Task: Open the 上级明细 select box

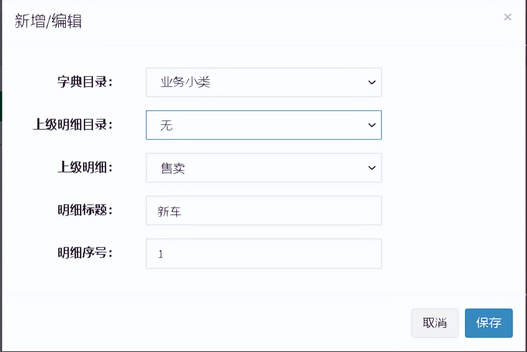Action: (x=263, y=168)
